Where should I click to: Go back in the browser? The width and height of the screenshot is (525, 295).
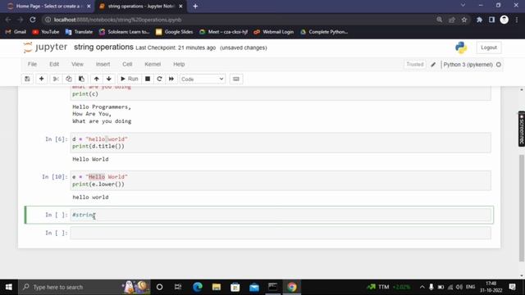(8, 20)
